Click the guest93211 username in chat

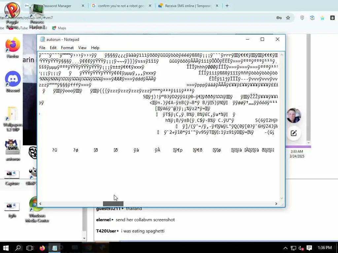click(108, 209)
